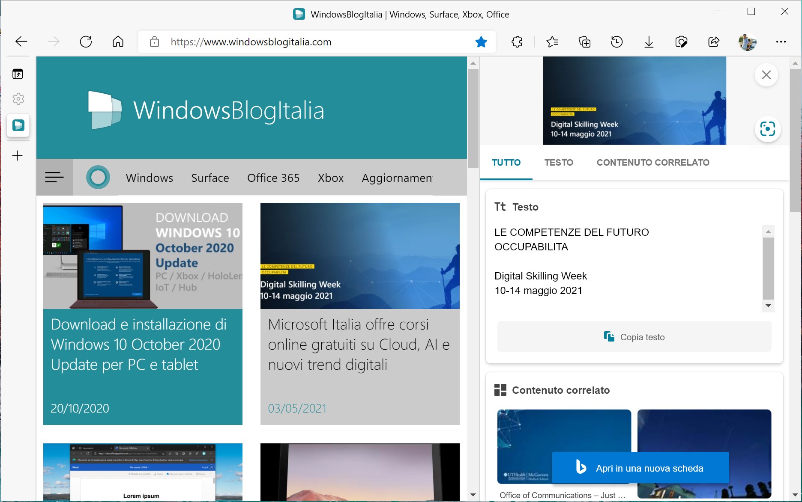The image size is (802, 502).
Task: Show the Downloads panel
Action: pos(649,42)
